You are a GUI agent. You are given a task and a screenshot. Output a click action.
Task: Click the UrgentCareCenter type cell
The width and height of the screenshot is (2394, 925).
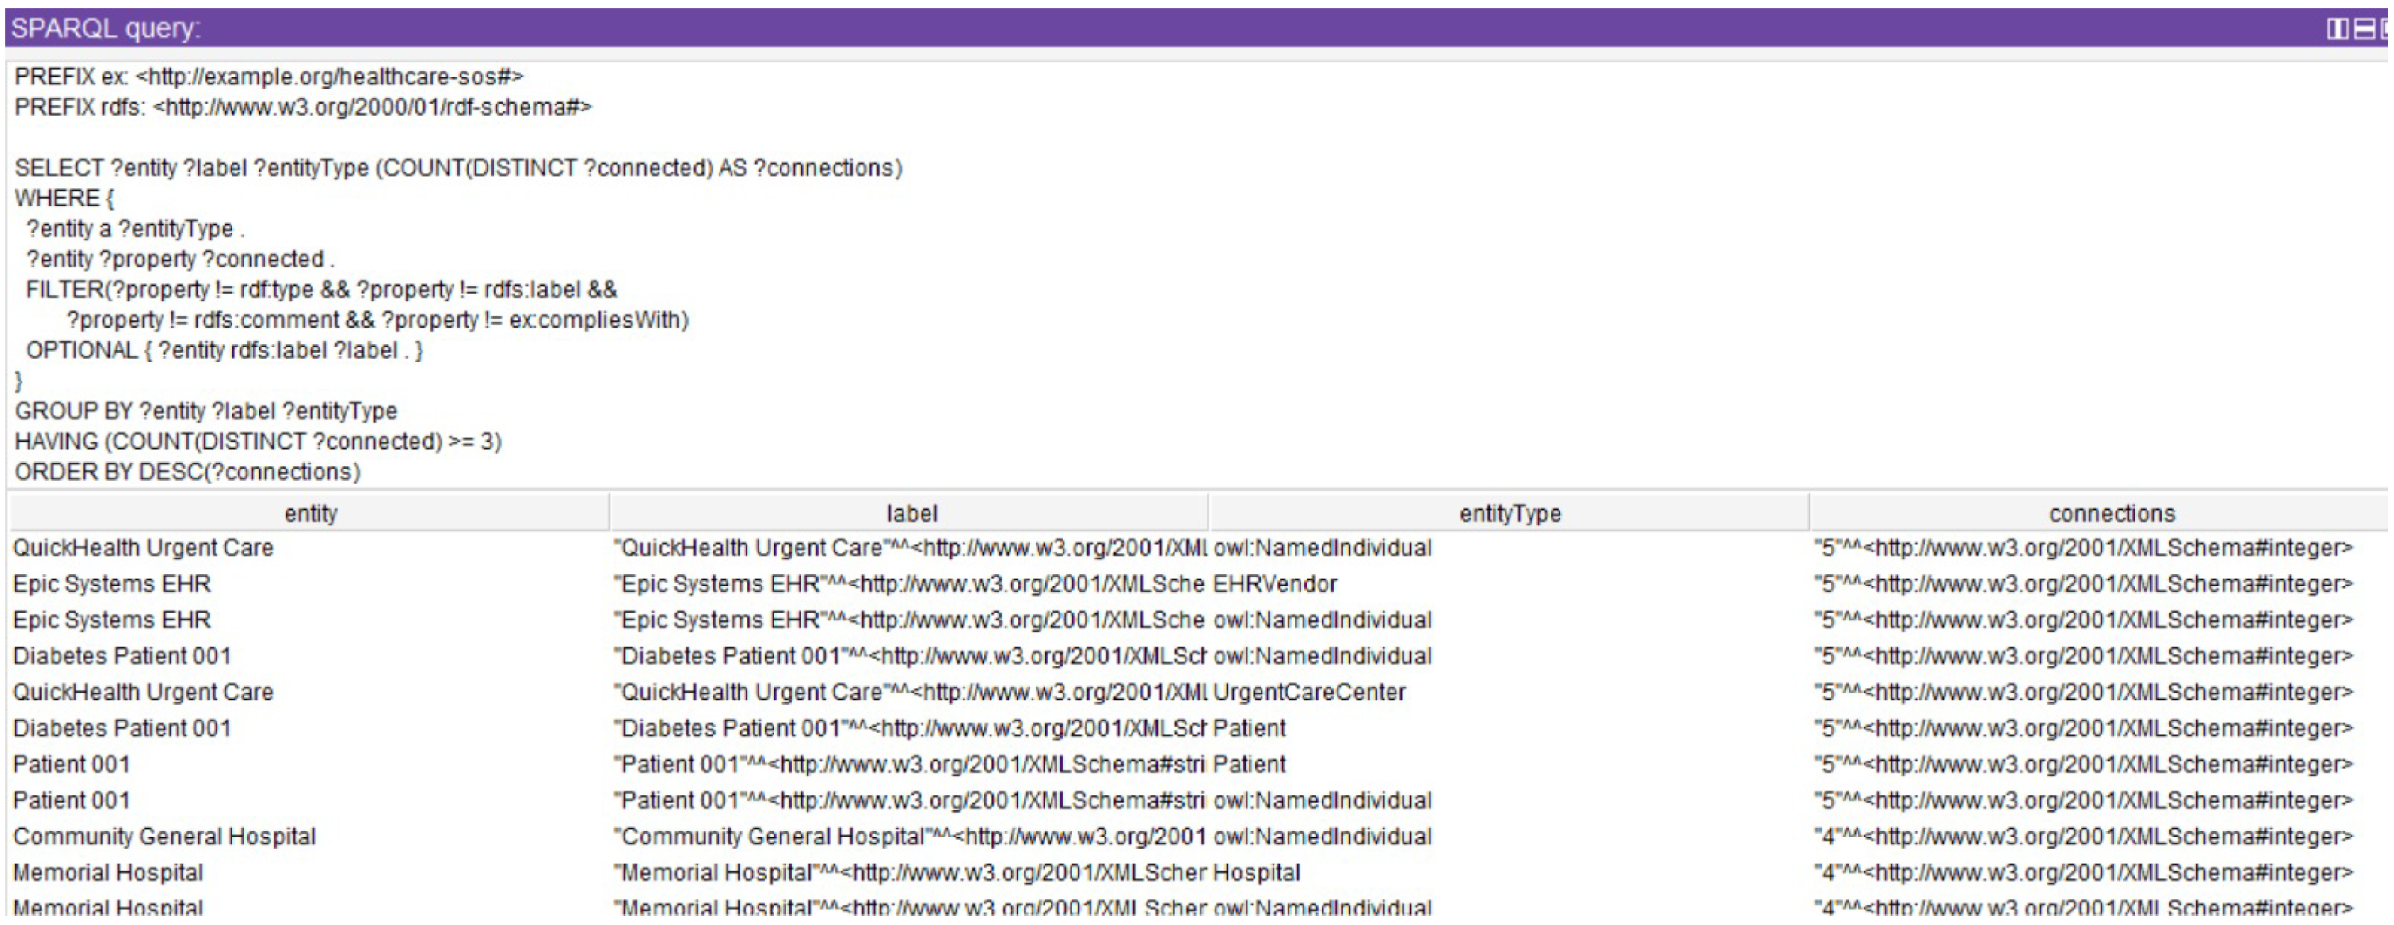click(x=1309, y=693)
